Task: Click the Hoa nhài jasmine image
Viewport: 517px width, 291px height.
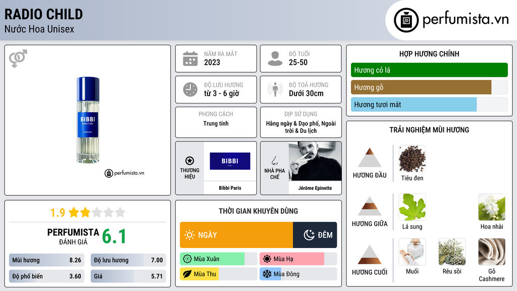Action: (492, 207)
